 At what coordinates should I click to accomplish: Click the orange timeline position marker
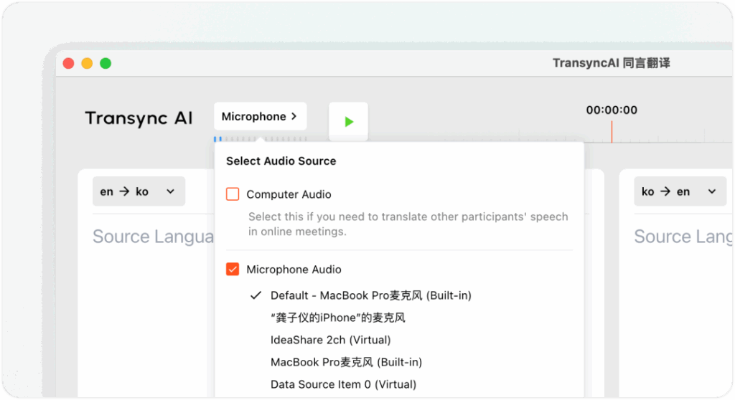[x=612, y=132]
